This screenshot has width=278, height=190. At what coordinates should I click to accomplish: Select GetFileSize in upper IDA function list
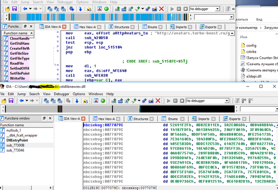click(x=17, y=53)
